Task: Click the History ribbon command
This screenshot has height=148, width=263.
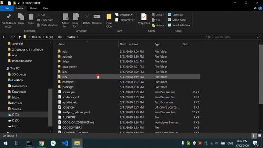Action: [x=158, y=25]
